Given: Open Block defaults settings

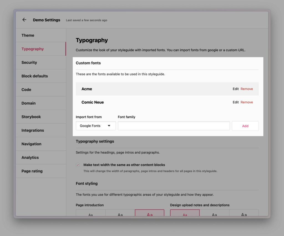Looking at the screenshot, I should pos(41,76).
